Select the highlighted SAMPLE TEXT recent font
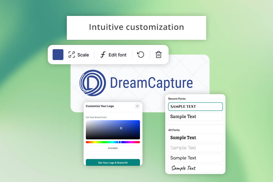The image size is (273, 182). point(195,107)
